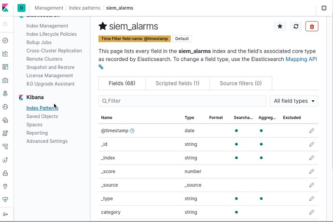Open Maps icon in side nav
Screen dimensions: 333x222
click(5, 94)
